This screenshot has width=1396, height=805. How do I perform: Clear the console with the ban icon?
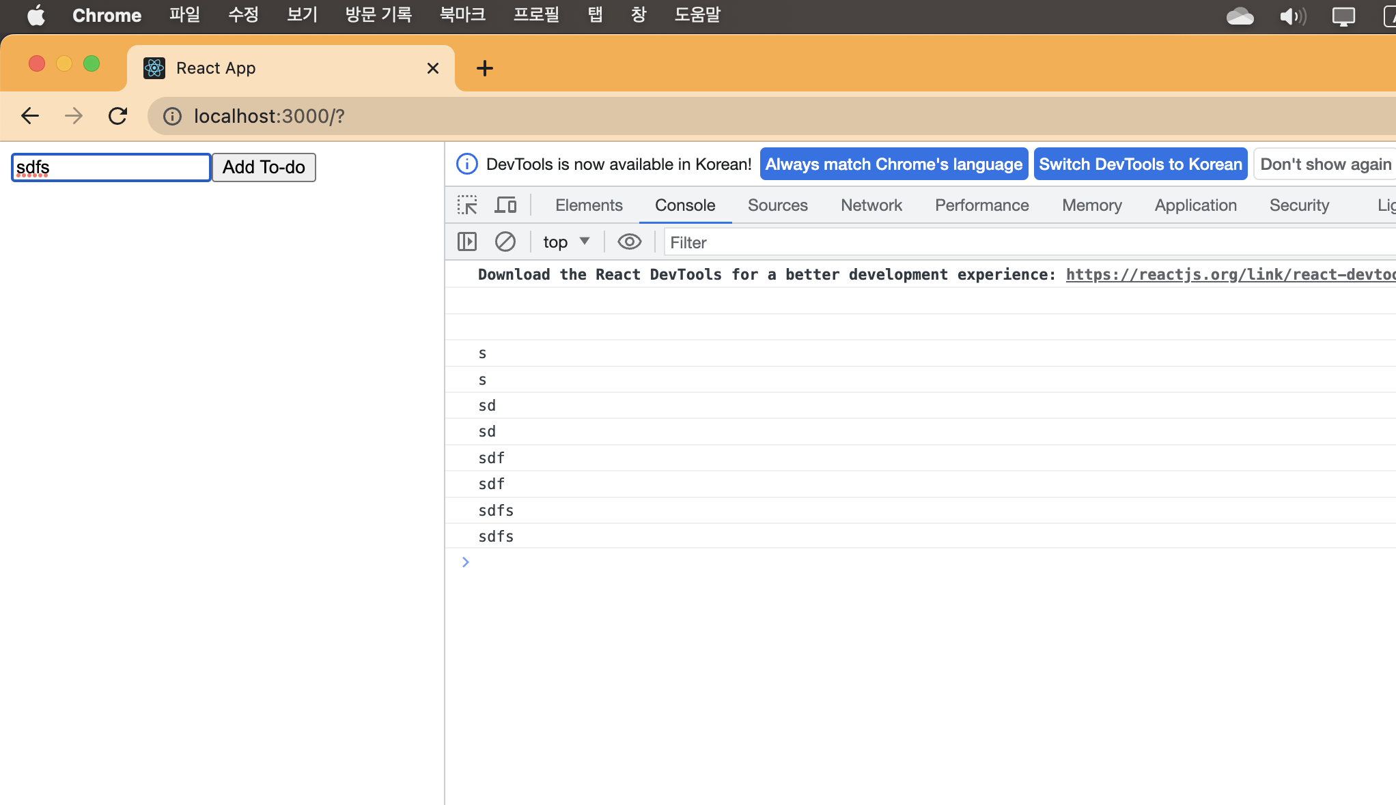coord(505,241)
